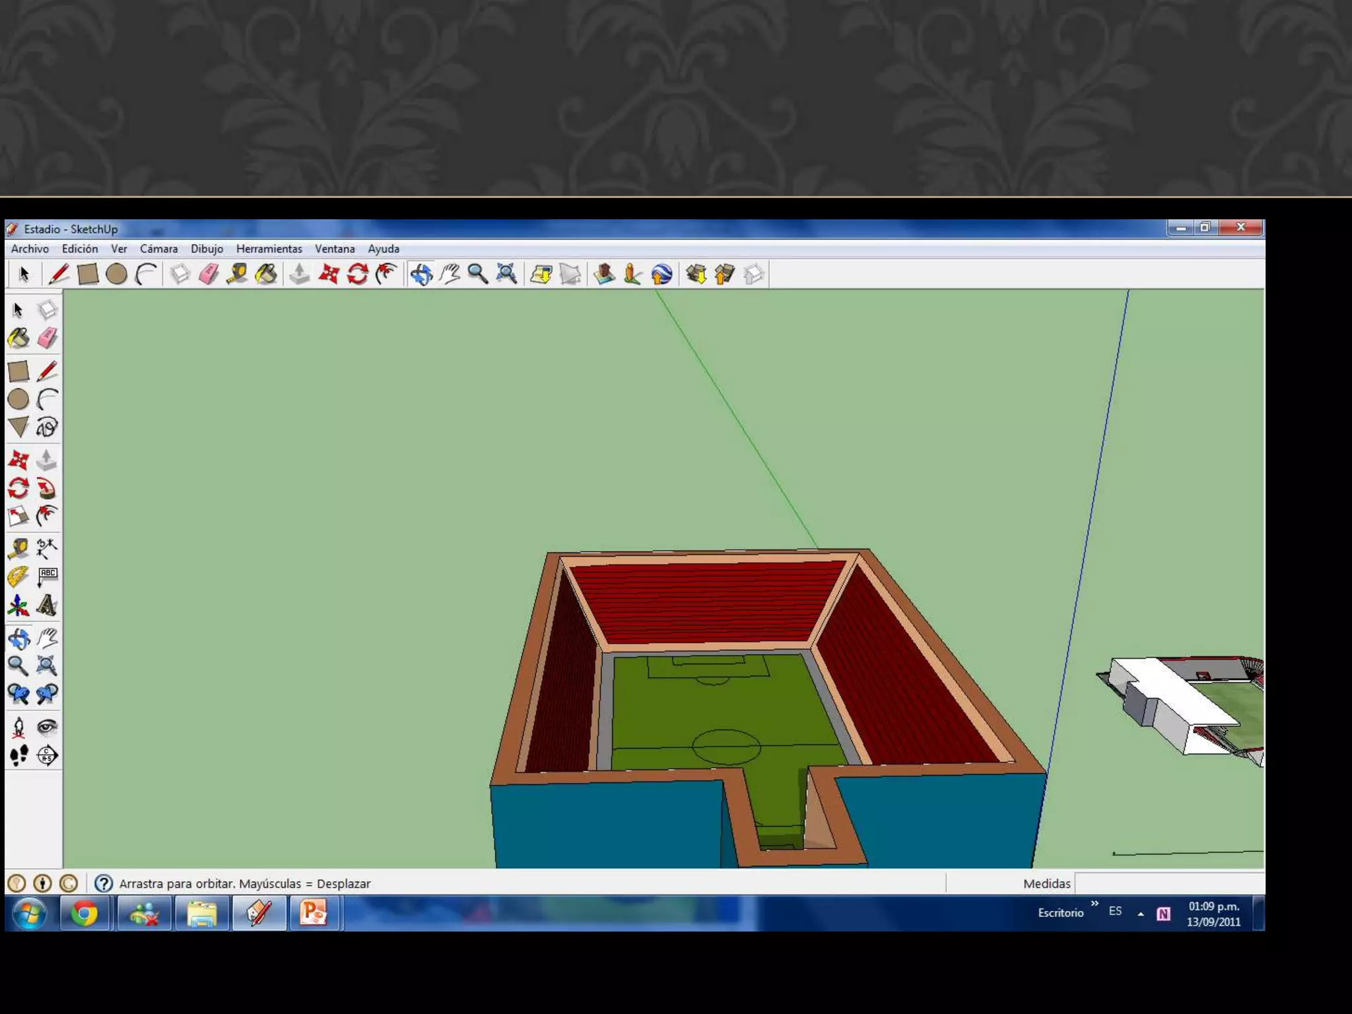This screenshot has width=1352, height=1014.
Task: Activate the Walk tool footprints icon
Action: pyautogui.click(x=18, y=755)
